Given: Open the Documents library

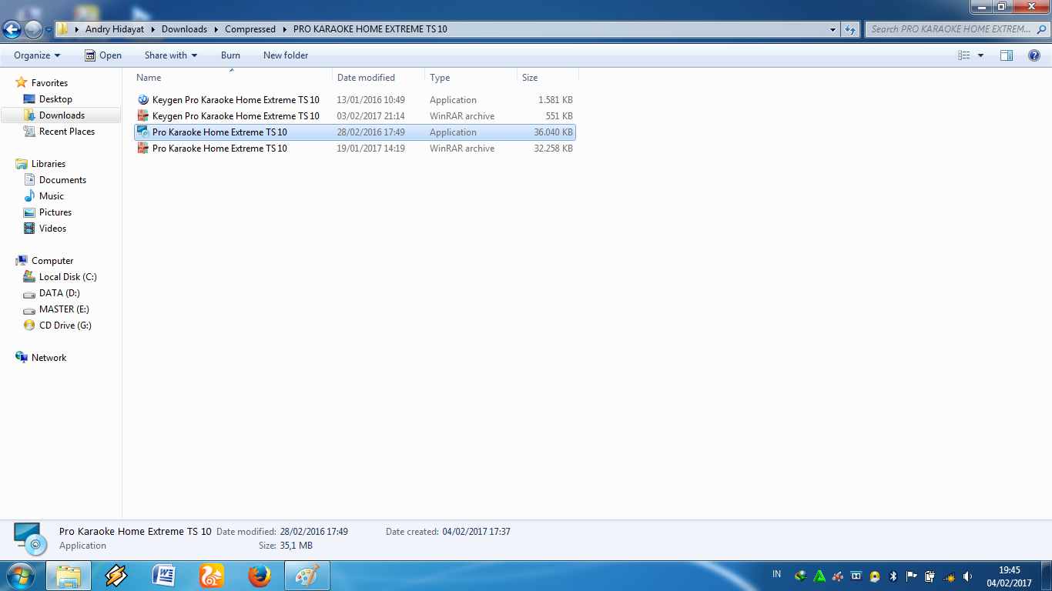Looking at the screenshot, I should tap(62, 180).
